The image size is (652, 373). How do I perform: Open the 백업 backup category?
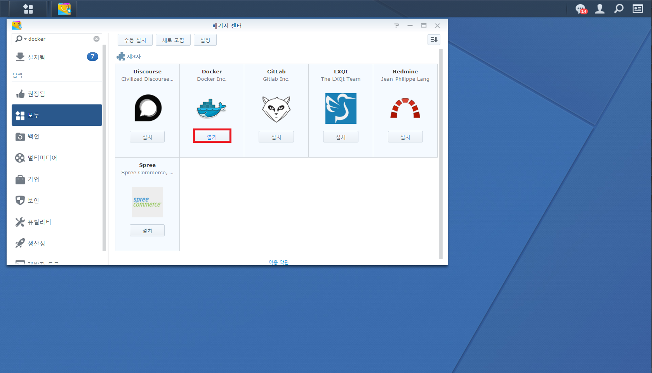coord(57,137)
